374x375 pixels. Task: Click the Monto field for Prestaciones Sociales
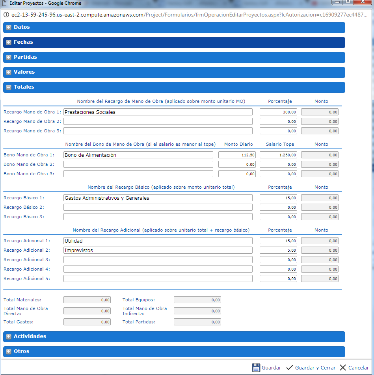pyautogui.click(x=320, y=112)
